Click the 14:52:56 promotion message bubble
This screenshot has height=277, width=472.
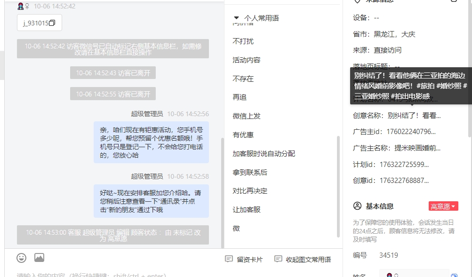coord(151,142)
